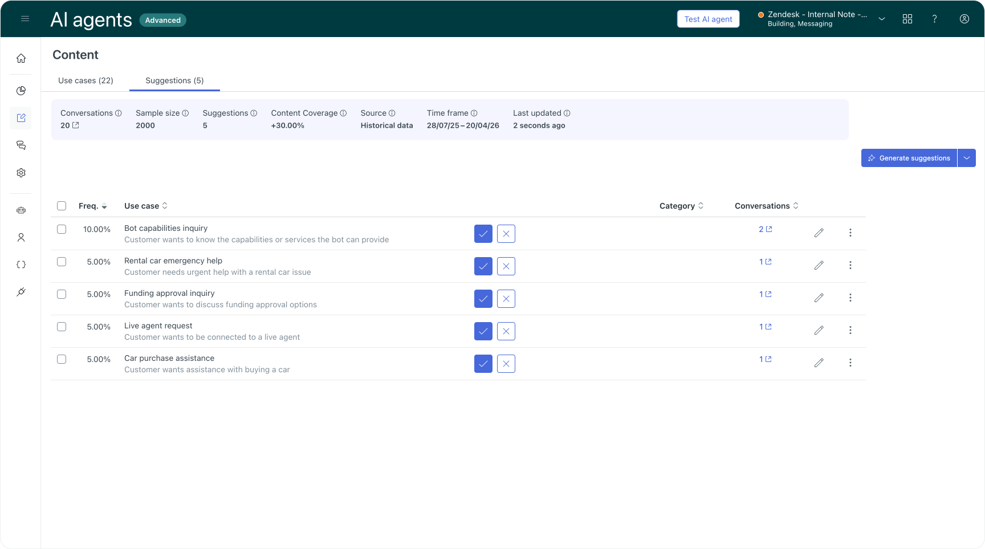
Task: Edit the Live agent request row
Action: 819,330
